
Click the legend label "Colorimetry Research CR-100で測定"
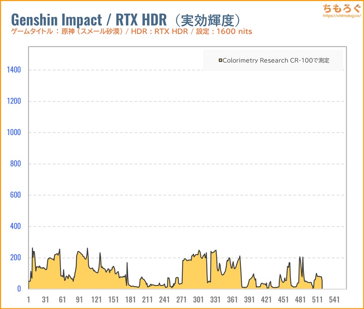tap(276, 61)
